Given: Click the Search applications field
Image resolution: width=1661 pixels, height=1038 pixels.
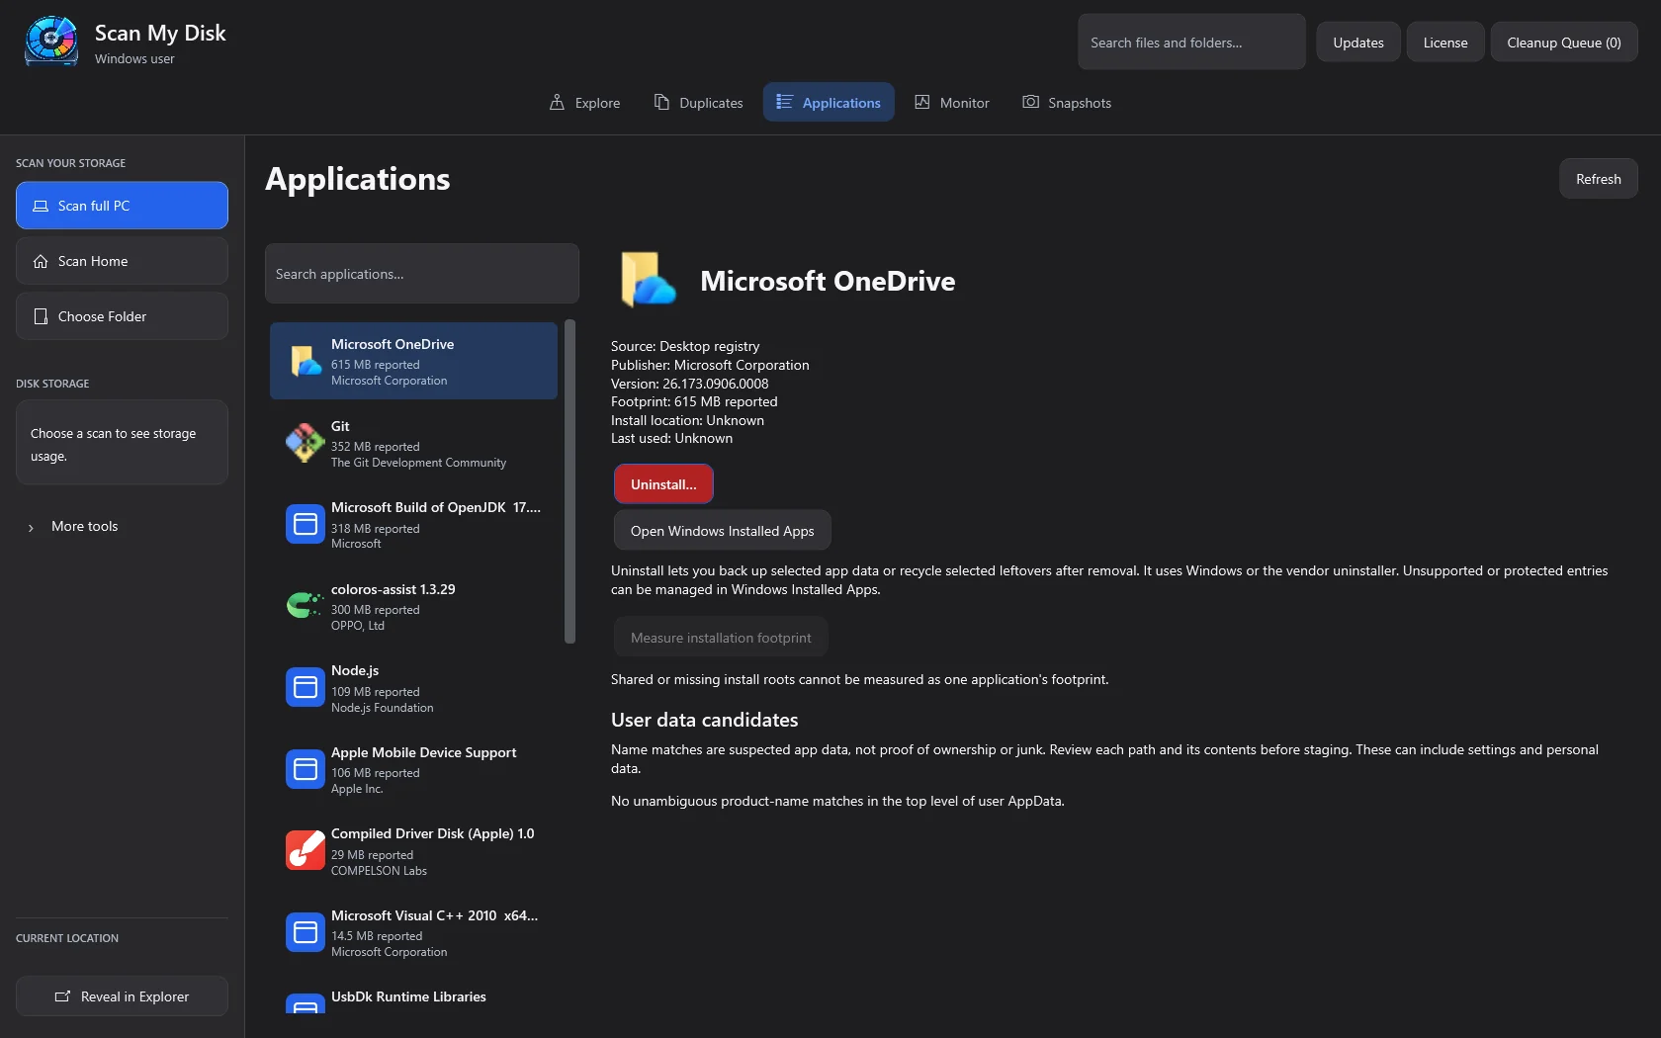Looking at the screenshot, I should (422, 274).
